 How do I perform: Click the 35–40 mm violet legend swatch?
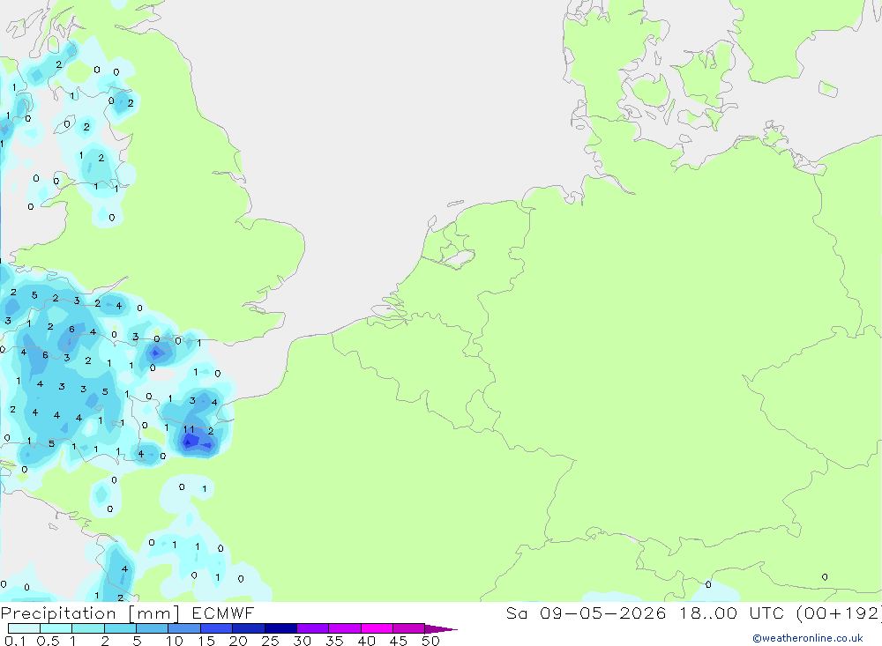pyautogui.click(x=345, y=628)
